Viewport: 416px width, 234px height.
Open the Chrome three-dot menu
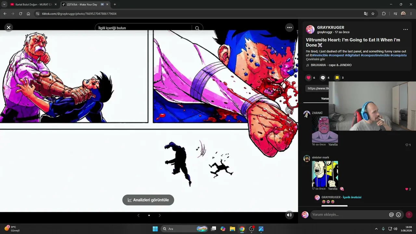(x=411, y=14)
